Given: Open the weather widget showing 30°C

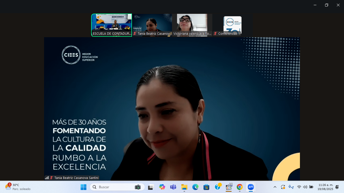Looking at the screenshot, I should coord(18,187).
